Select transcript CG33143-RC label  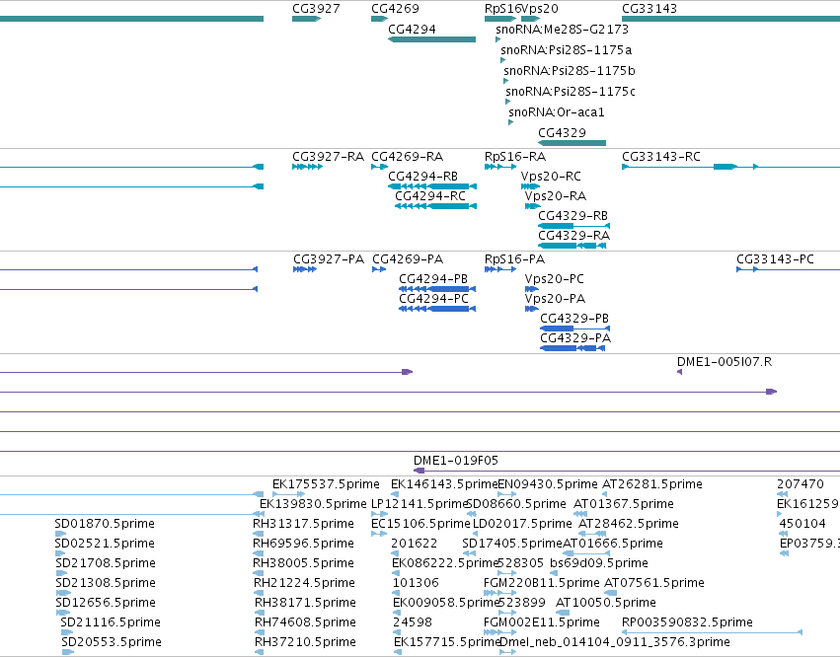[x=661, y=157]
